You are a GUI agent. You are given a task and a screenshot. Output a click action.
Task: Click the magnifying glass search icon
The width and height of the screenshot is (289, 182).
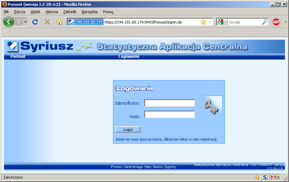265,22
